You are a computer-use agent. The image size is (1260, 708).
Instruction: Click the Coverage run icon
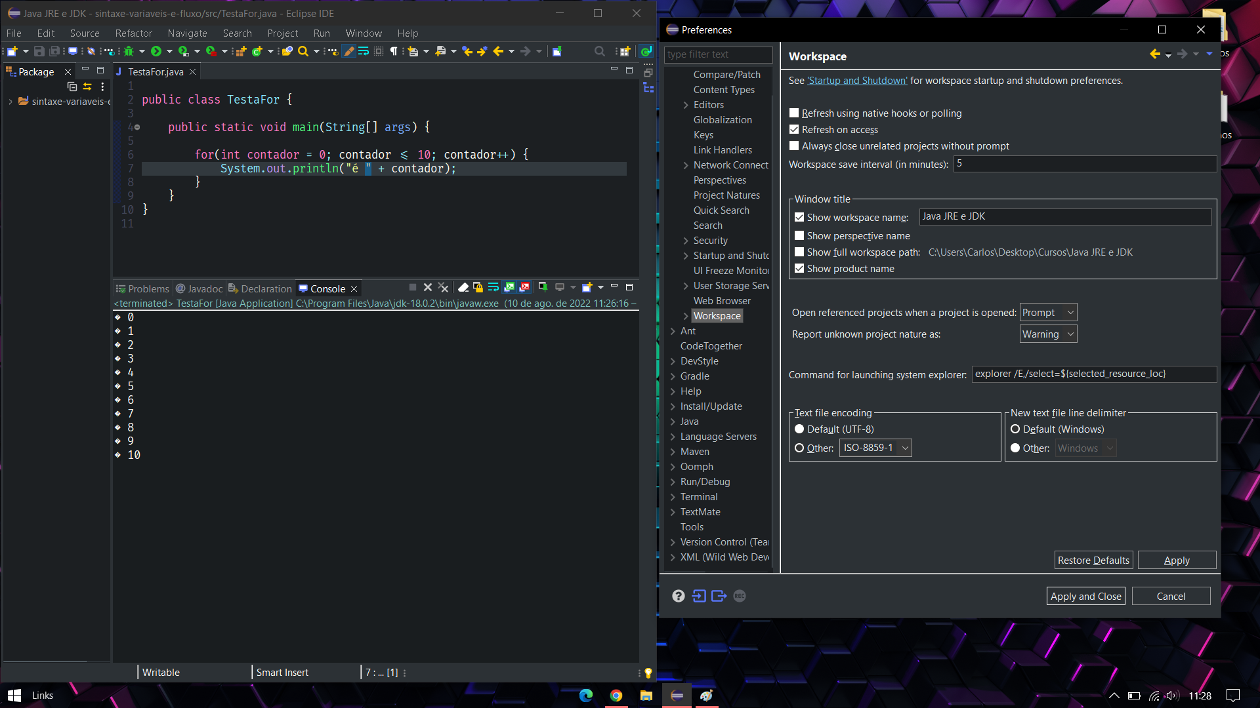click(x=184, y=51)
